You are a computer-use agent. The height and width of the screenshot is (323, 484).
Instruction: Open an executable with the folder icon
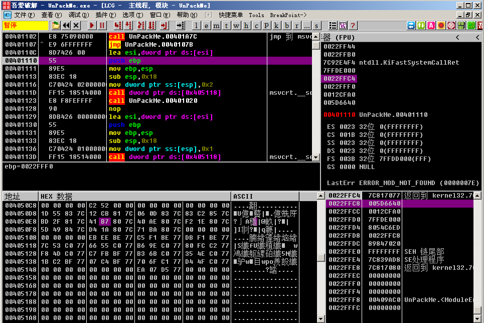[x=56, y=26]
